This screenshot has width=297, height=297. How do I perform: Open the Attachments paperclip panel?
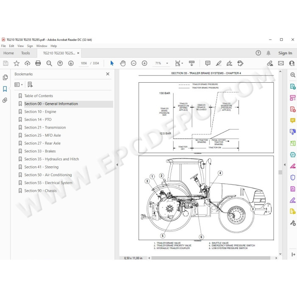tap(5, 100)
